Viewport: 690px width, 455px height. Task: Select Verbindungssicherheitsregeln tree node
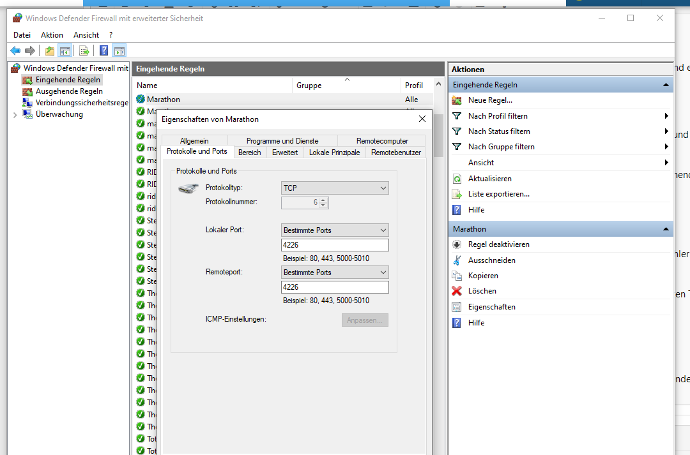coord(82,103)
